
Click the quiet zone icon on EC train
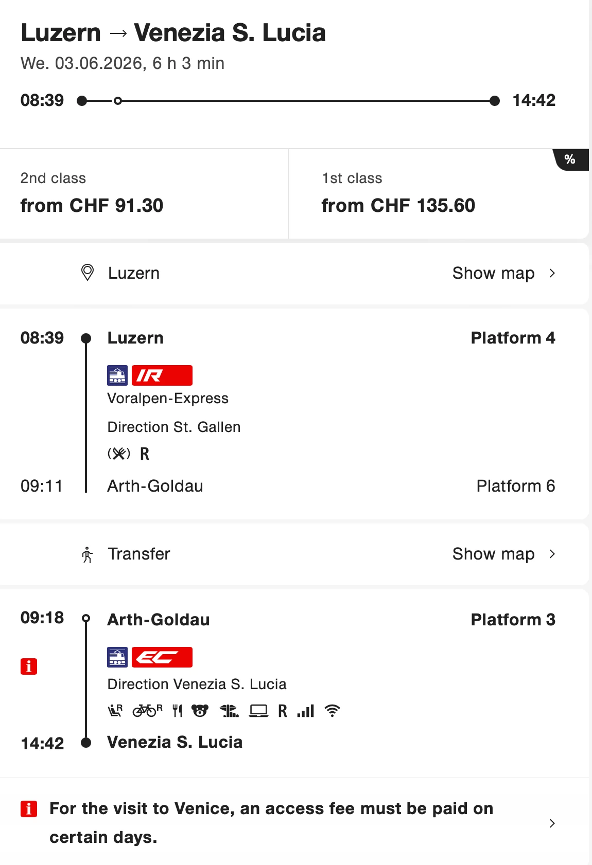pyautogui.click(x=229, y=711)
